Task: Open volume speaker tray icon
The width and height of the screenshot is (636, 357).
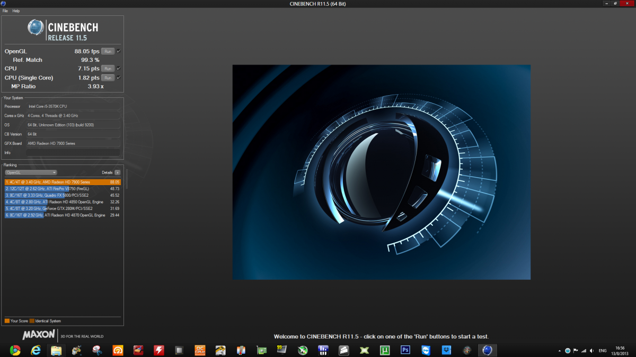Action: tap(591, 351)
